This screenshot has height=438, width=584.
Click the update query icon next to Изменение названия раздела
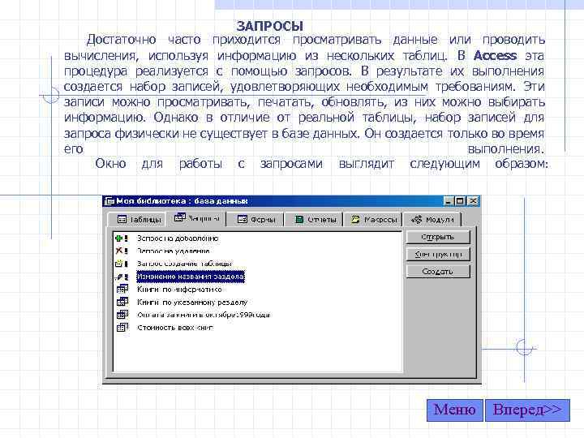[x=122, y=277]
